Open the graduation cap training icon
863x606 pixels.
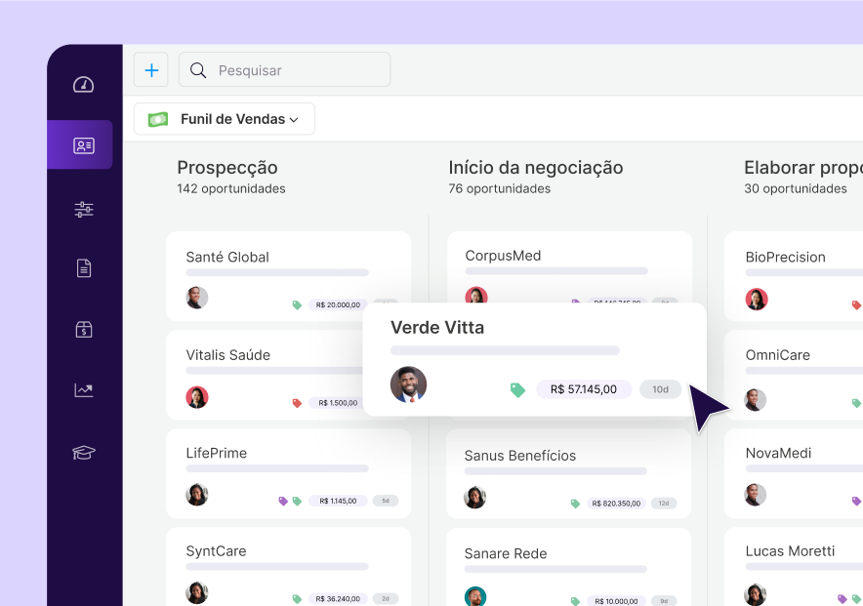point(84,453)
